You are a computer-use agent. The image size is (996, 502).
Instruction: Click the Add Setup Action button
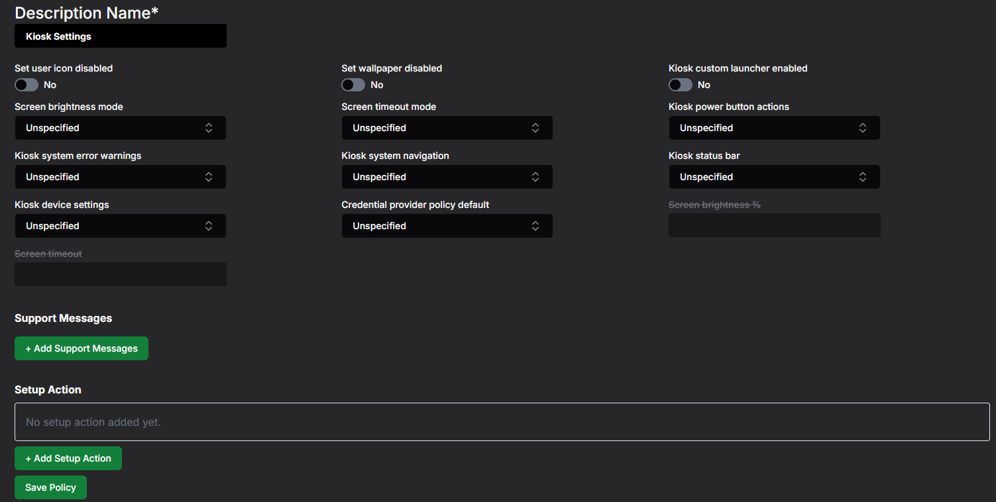point(68,458)
